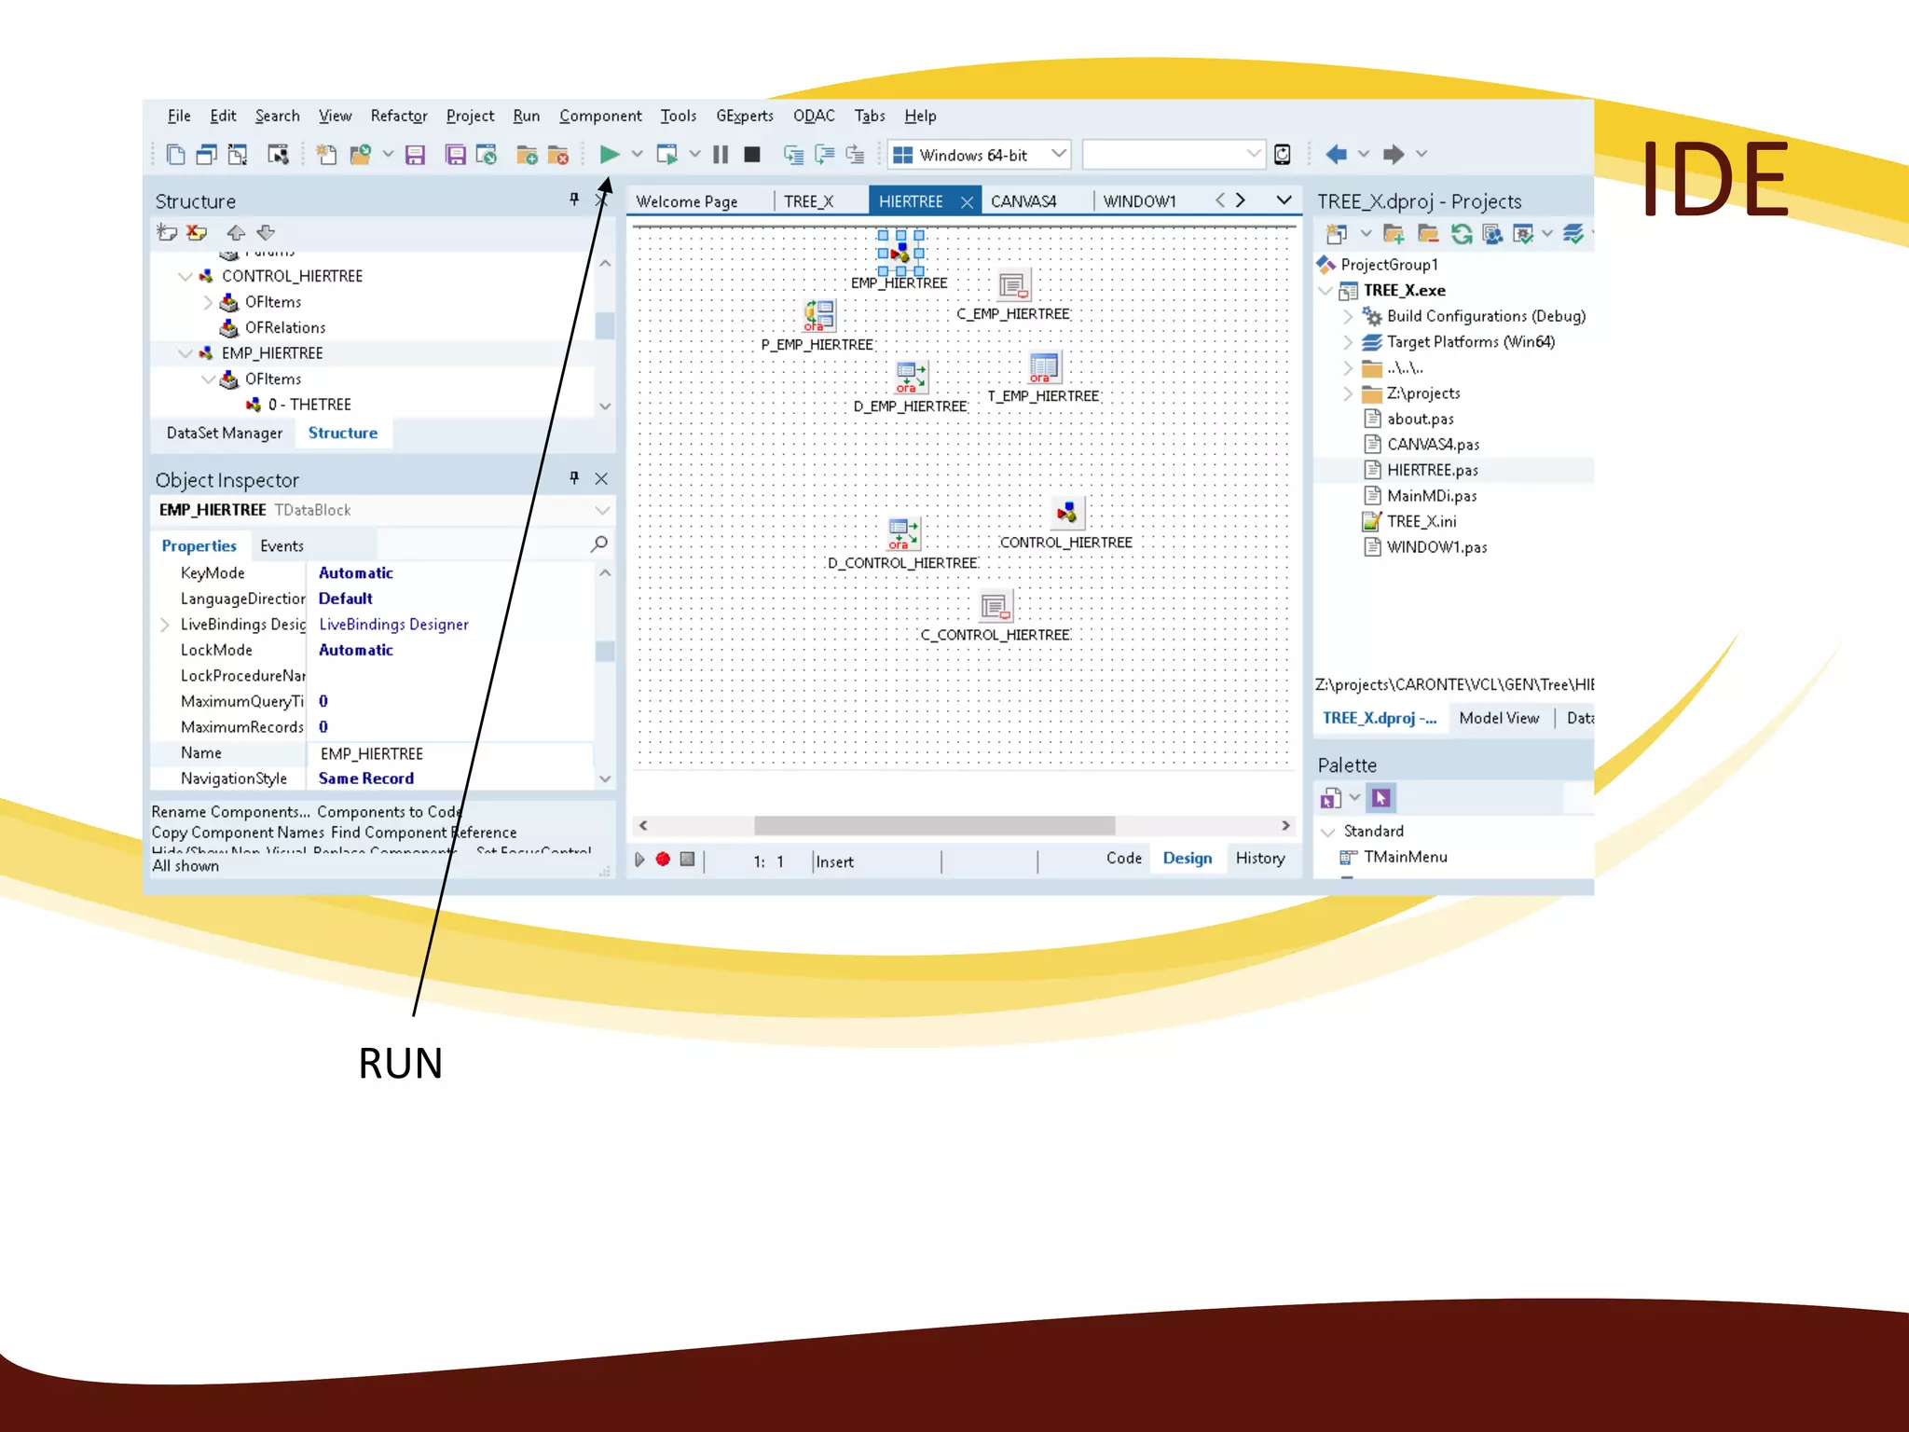Screen dimensions: 1909x1432
Task: Click Rename Components... command
Action: pyautogui.click(x=230, y=812)
